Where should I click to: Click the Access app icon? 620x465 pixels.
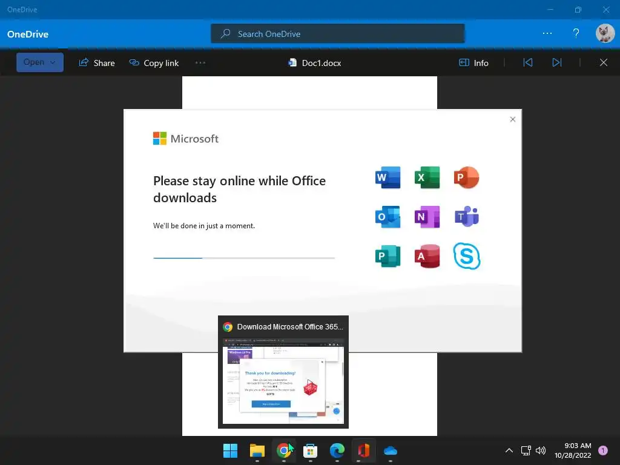coord(427,256)
